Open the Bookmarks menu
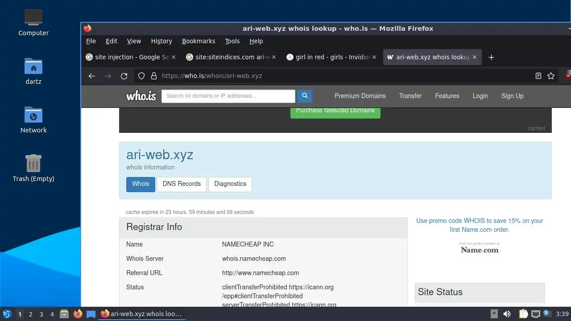 click(x=199, y=41)
